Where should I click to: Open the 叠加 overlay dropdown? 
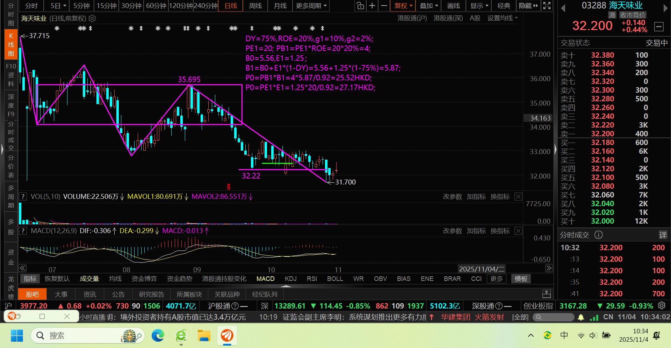pos(429,6)
